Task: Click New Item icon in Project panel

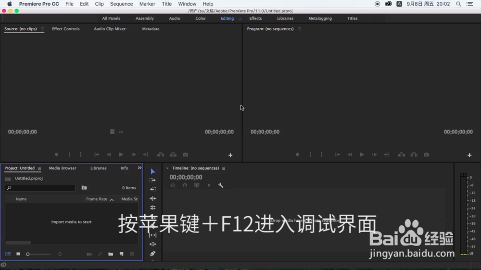Action: click(x=122, y=254)
